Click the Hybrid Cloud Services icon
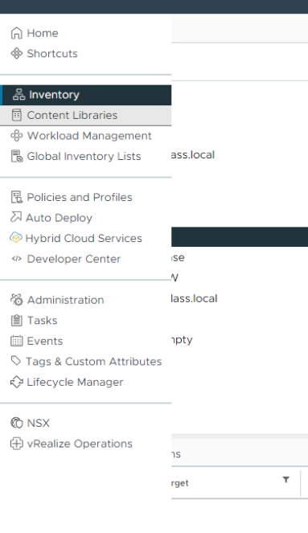Image resolution: width=308 pixels, height=533 pixels. coord(16,238)
